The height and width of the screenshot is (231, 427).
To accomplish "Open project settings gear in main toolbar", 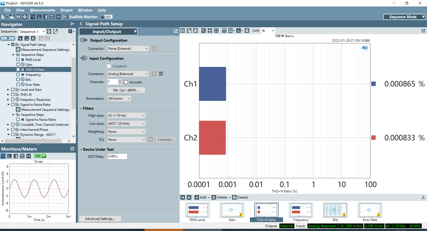I will [x=25, y=17].
